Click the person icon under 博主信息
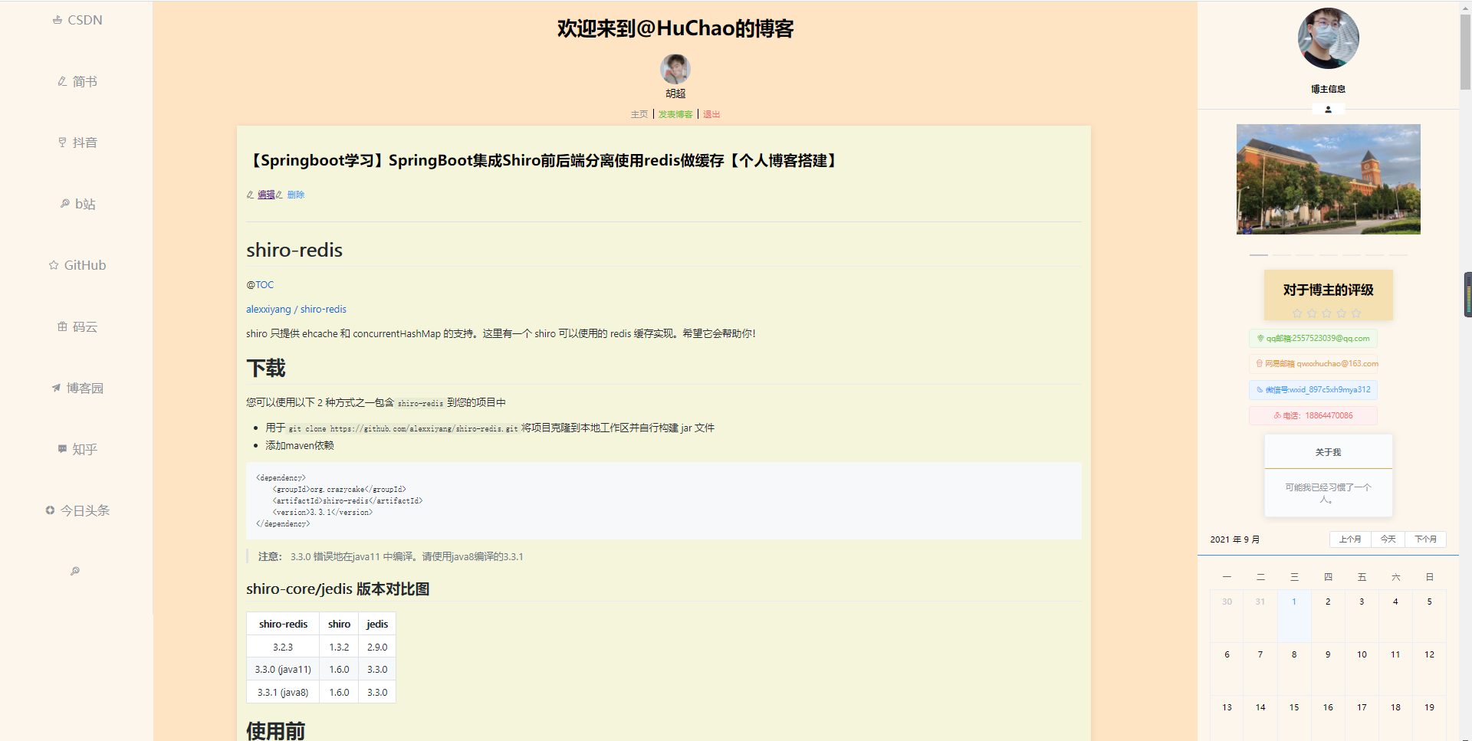Screen dimensions: 1472x741 click(x=1328, y=109)
